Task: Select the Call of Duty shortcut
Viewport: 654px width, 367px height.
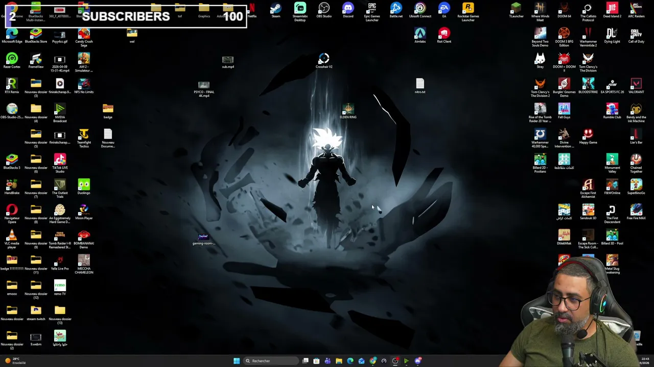Action: (x=636, y=36)
